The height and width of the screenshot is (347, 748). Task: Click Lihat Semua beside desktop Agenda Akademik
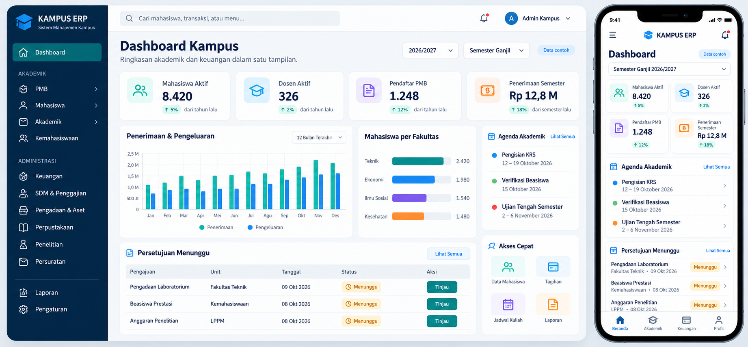click(x=562, y=137)
